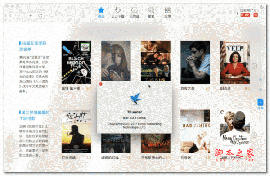Open The Hit movie poster
This screenshot has height=176, width=270.
click(x=76, y=131)
